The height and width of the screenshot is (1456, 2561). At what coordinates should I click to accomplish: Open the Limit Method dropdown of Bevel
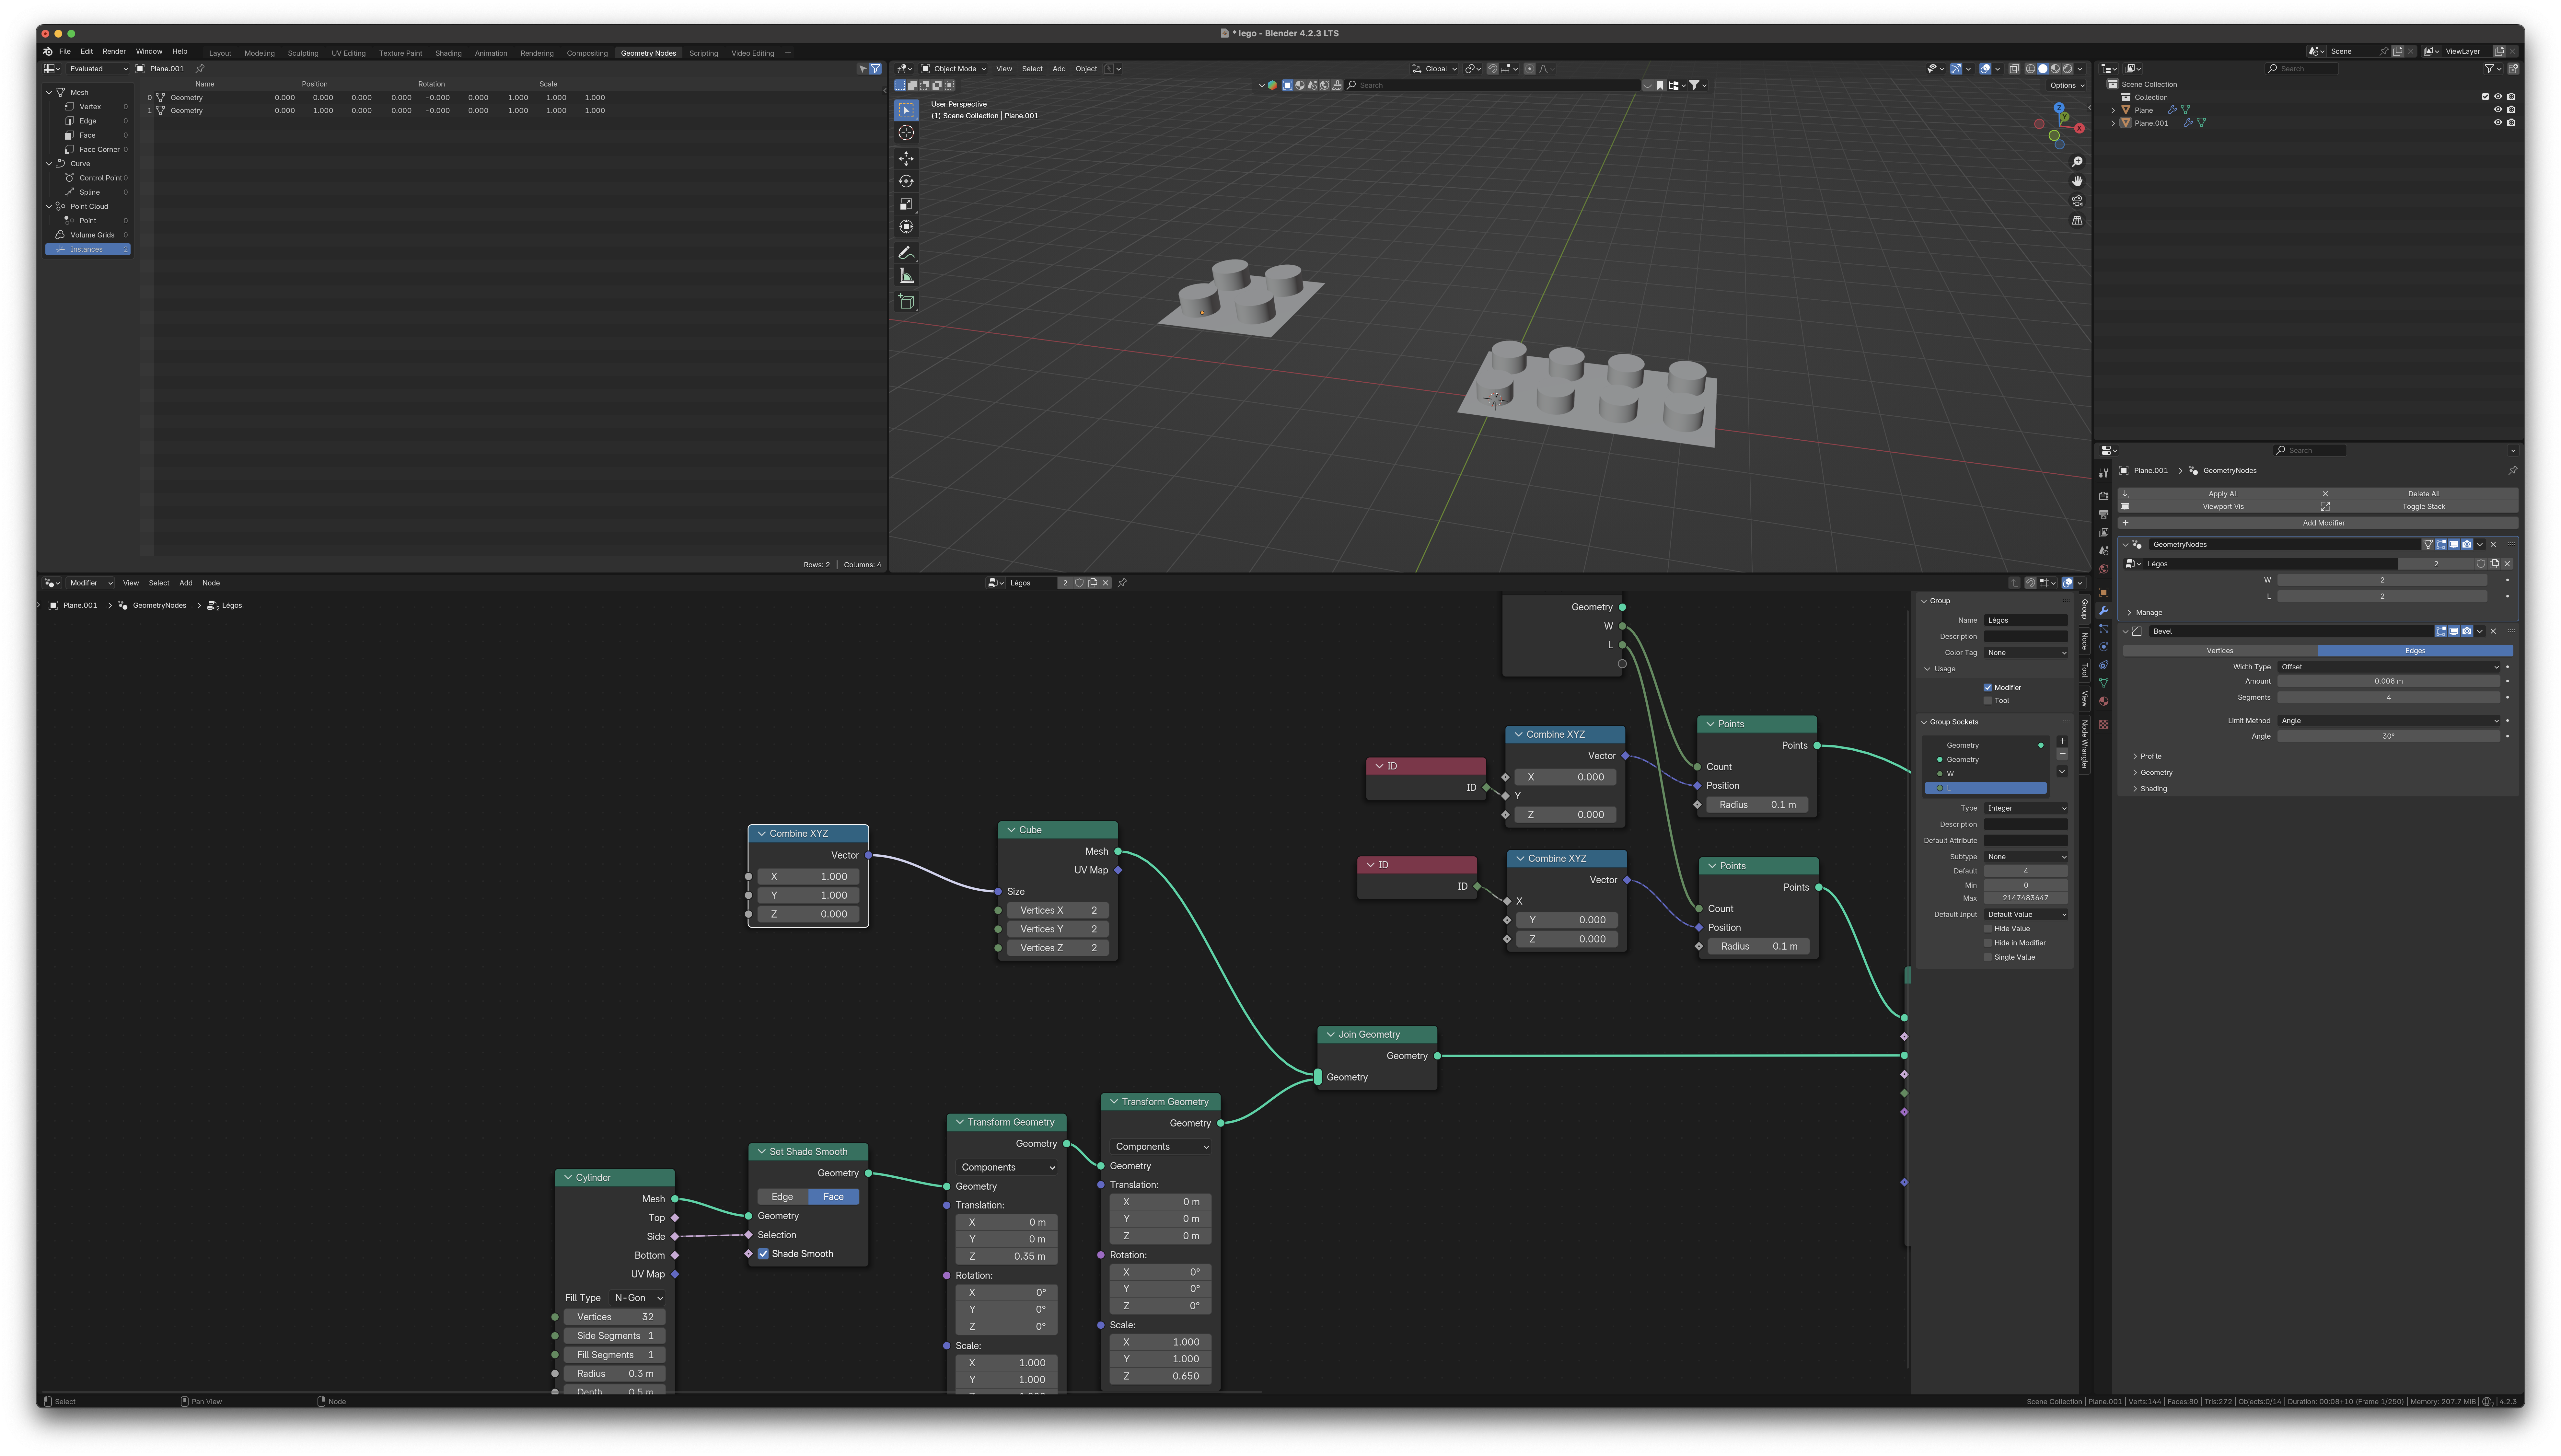pos(2389,721)
